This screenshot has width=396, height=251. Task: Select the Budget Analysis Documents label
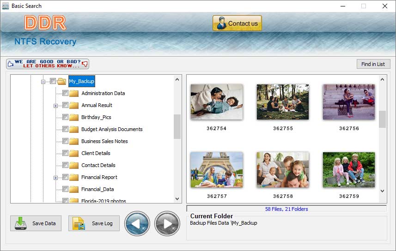click(x=112, y=129)
